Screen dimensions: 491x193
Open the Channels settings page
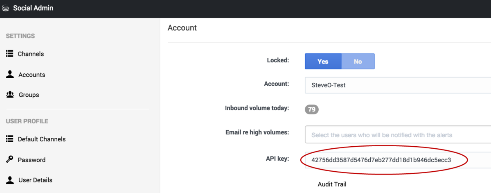[31, 54]
